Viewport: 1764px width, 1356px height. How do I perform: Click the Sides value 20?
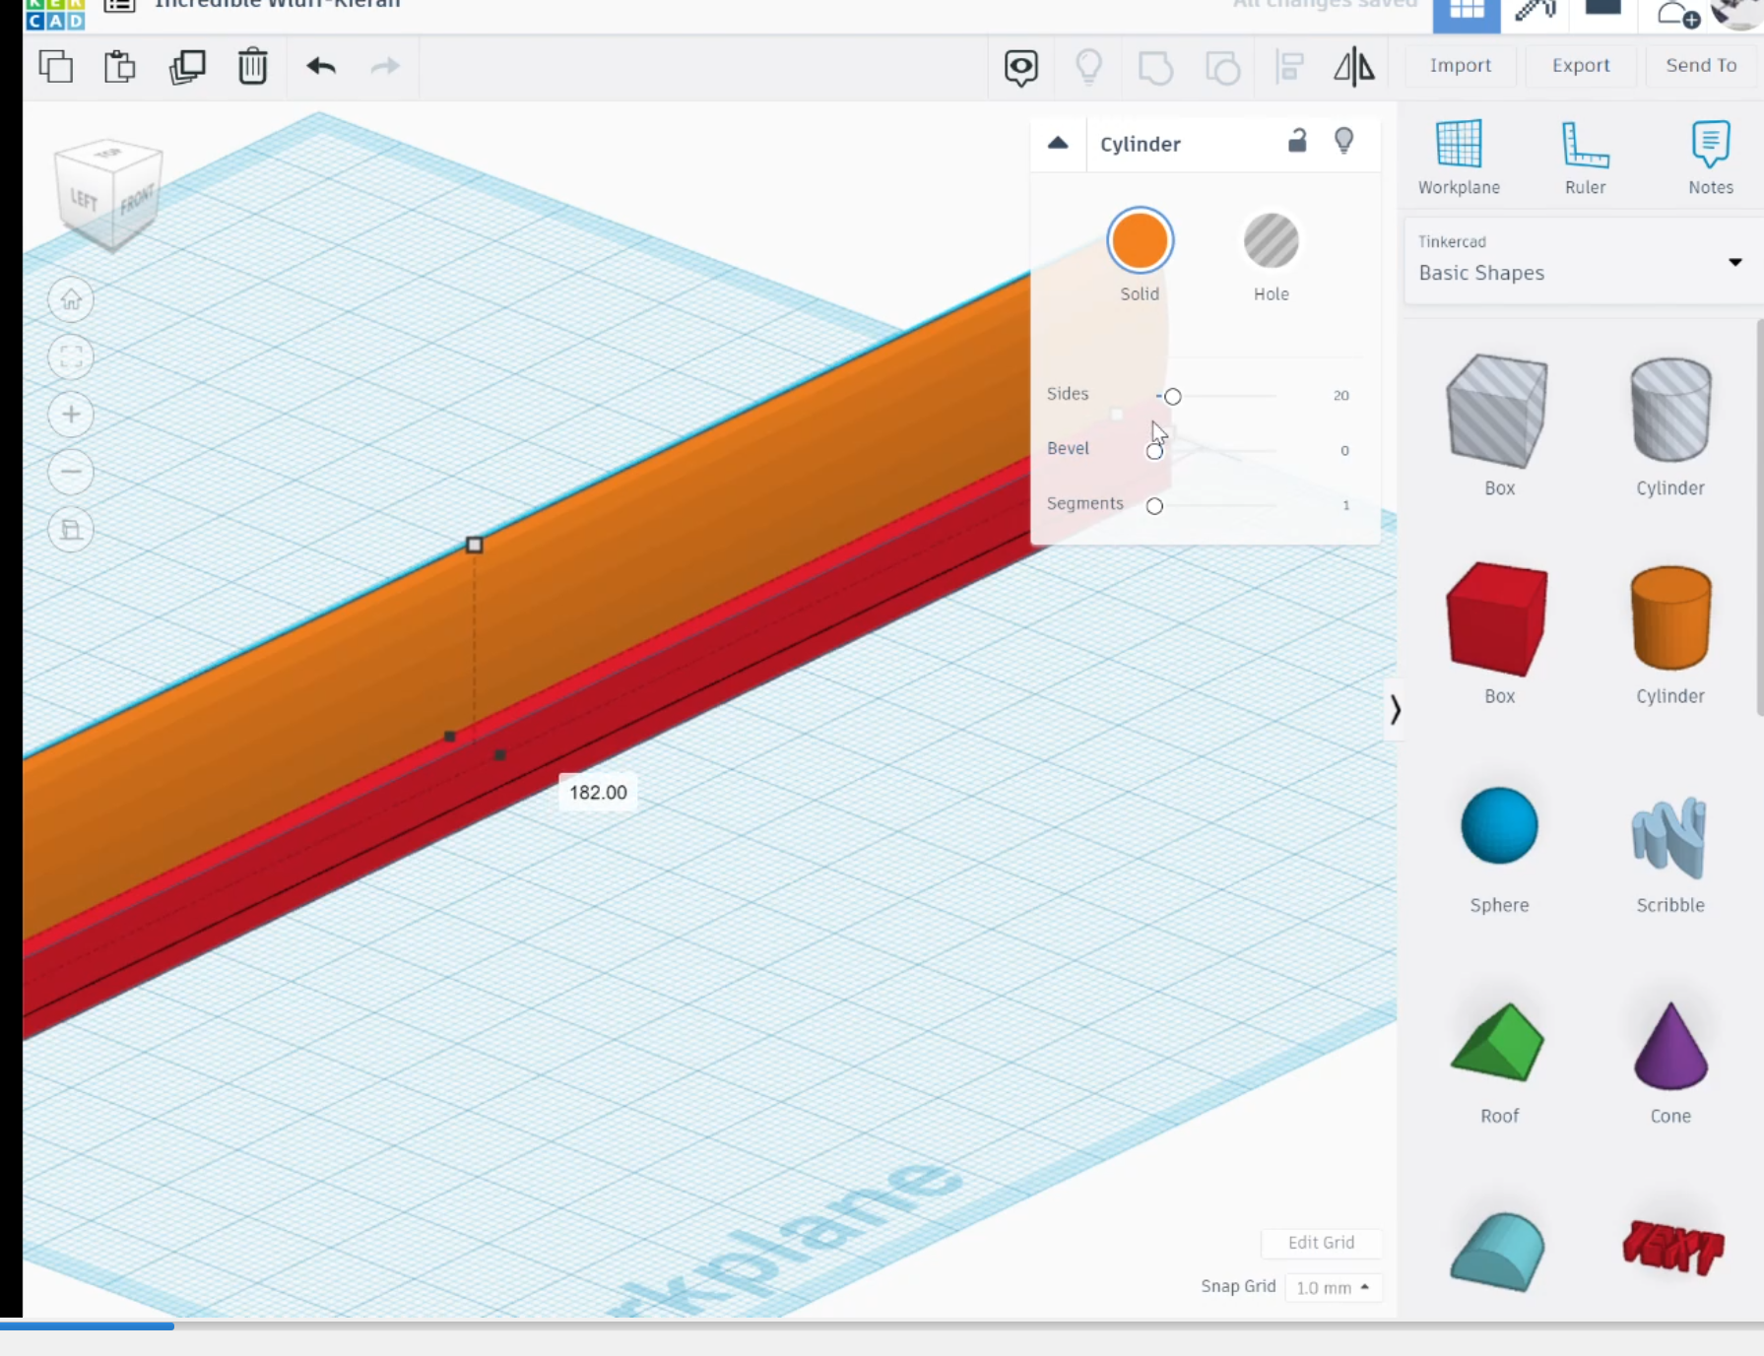(x=1340, y=395)
